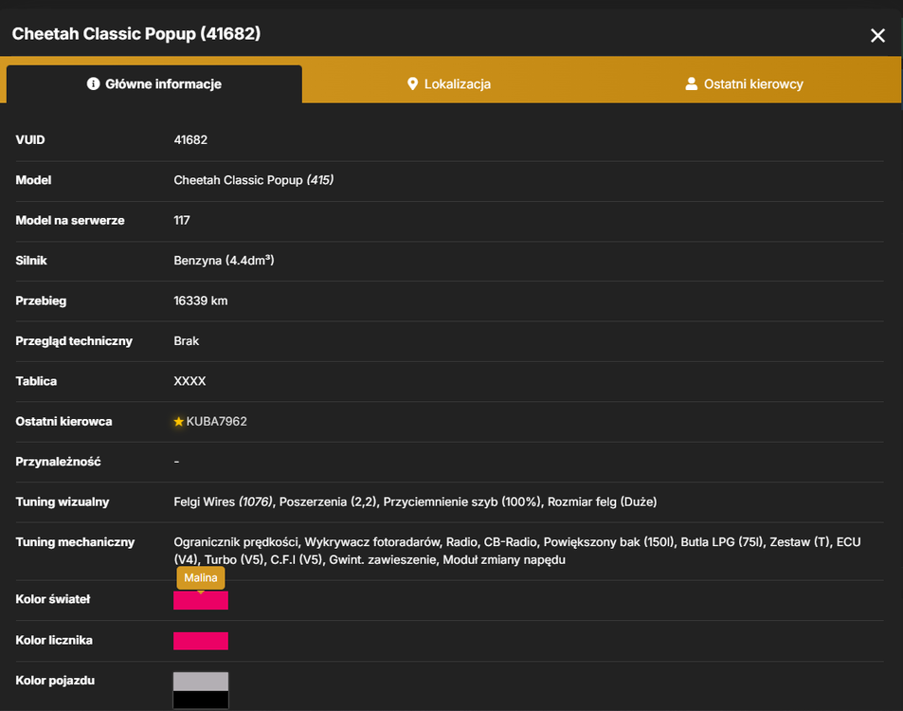
Task: Click the map pin icon on Lokalizacja tab
Action: (x=412, y=84)
